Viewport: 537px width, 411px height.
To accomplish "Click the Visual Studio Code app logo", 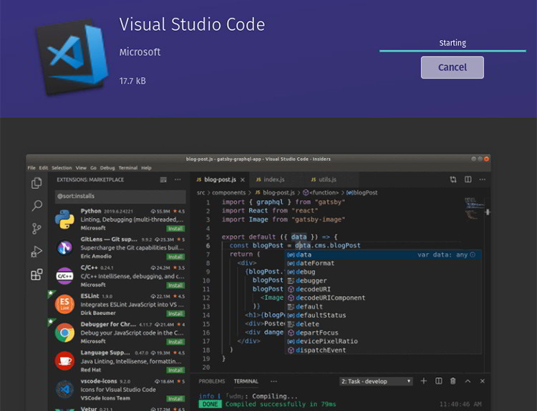I will tap(72, 56).
